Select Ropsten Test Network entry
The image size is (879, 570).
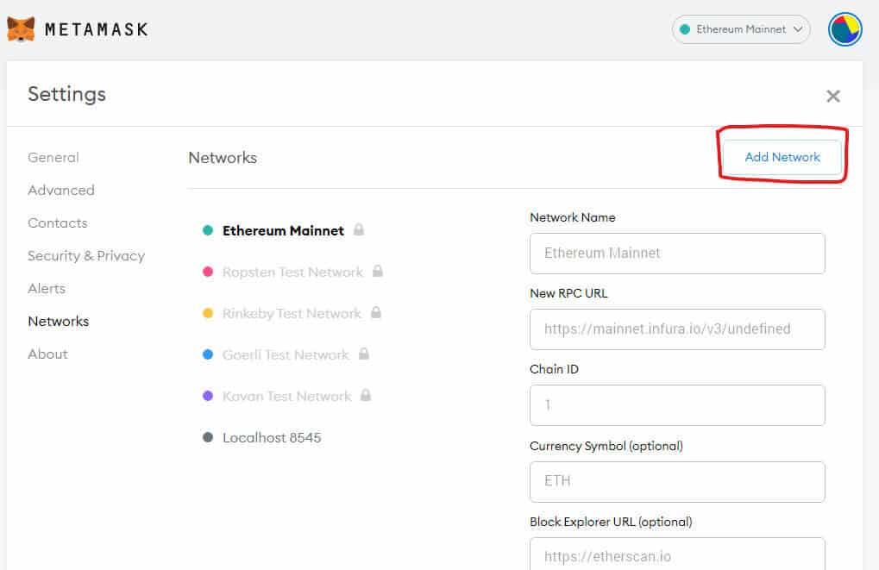tap(292, 272)
